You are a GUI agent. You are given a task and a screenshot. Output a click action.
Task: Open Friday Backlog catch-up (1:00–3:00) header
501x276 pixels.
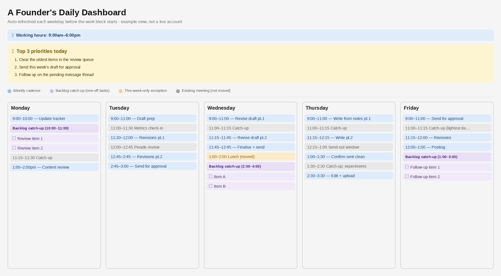click(447, 157)
